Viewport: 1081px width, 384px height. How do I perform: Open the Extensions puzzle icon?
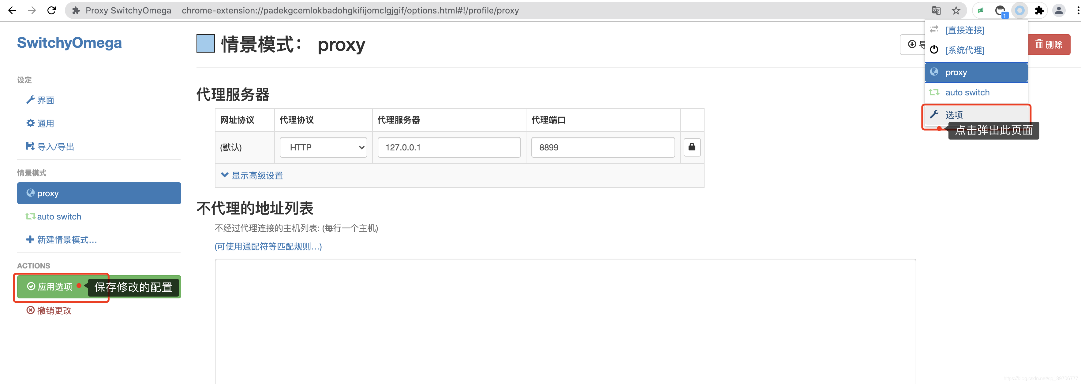pyautogui.click(x=1039, y=10)
